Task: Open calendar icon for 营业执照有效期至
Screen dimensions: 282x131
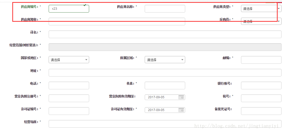Action: [x=181, y=97]
